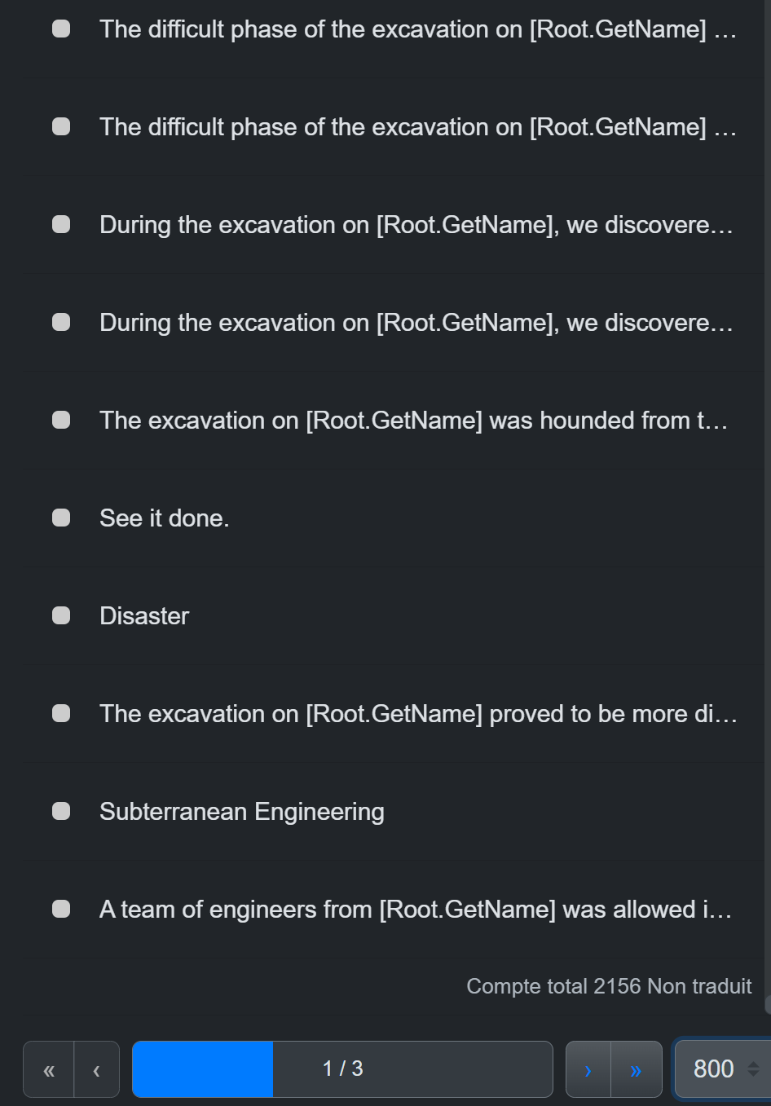The width and height of the screenshot is (771, 1106).
Task: Tick checkbox for 'The excavation was hounded' row
Action: click(61, 420)
